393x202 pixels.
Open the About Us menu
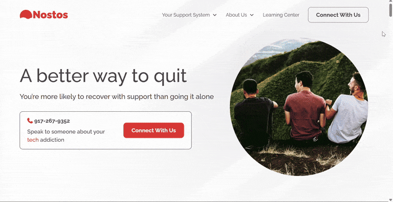[236, 15]
